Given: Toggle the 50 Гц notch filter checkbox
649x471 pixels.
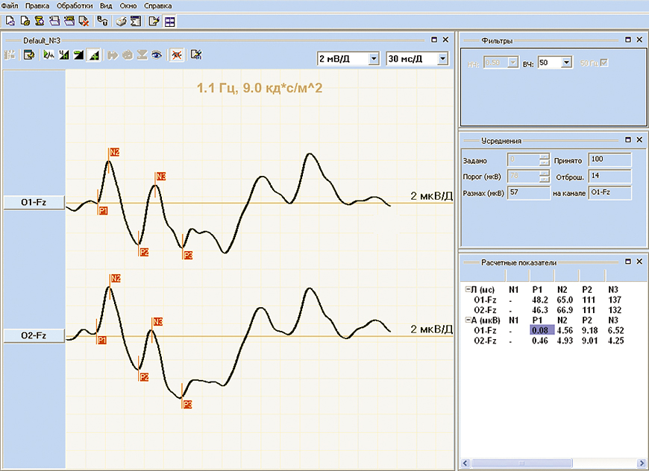Looking at the screenshot, I should (604, 63).
